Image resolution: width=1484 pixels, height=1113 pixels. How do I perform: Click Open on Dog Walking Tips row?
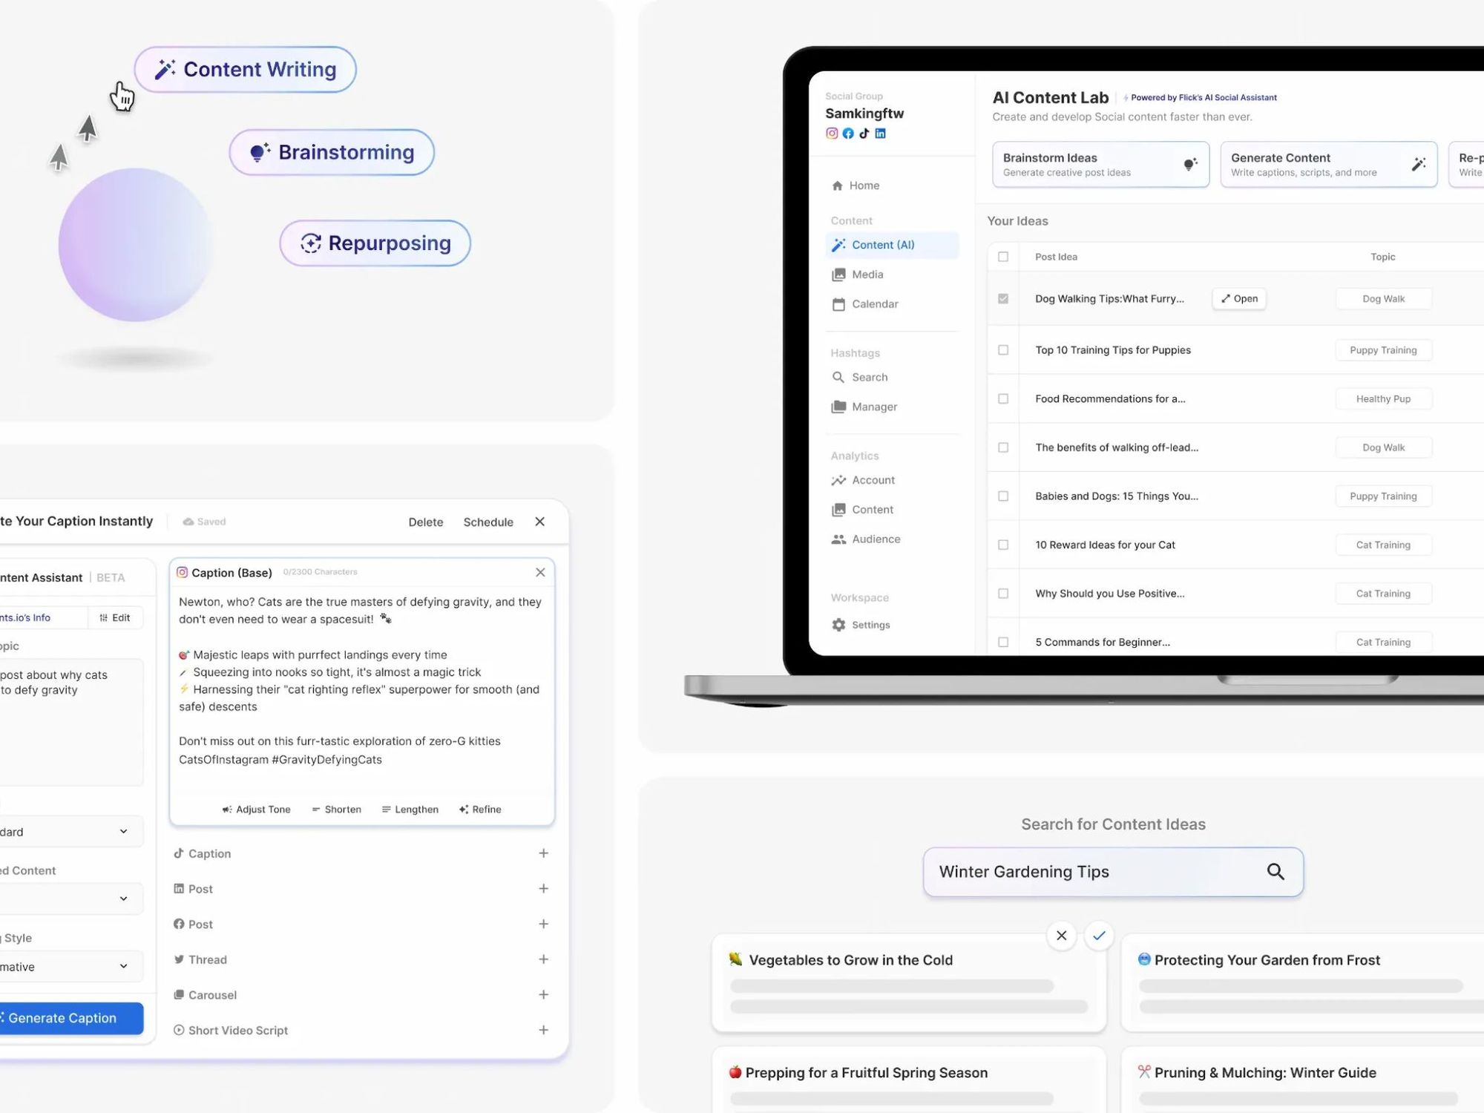[1239, 298]
